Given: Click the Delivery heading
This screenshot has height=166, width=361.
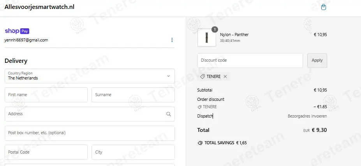Looking at the screenshot, I should tap(16, 61).
